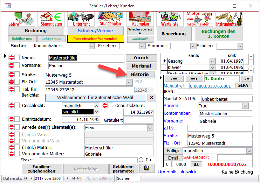Expand the Kontoinhaber search dropdown
The image size is (260, 183).
click(x=91, y=46)
